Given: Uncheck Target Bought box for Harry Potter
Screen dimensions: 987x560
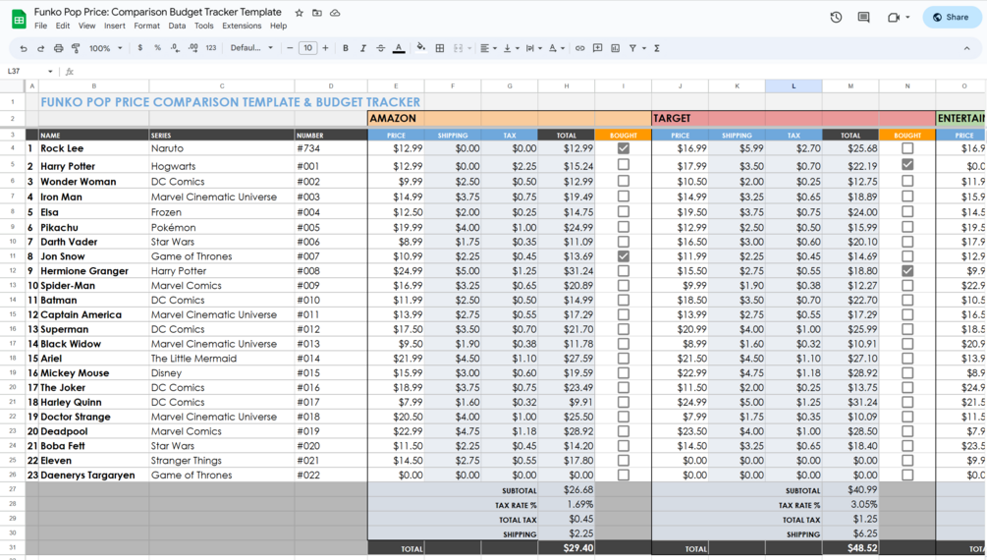Looking at the screenshot, I should [x=907, y=164].
